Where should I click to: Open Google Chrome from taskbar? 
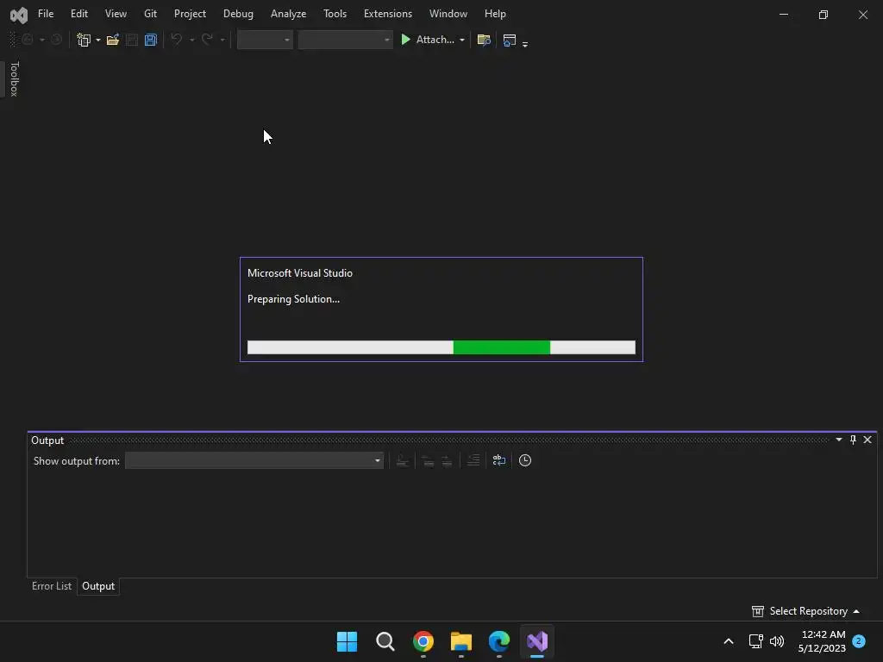[423, 641]
